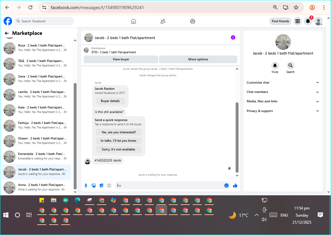The image size is (331, 235).
Task: Send quick response 'In talks. I'll let you know.'
Action: click(x=119, y=141)
